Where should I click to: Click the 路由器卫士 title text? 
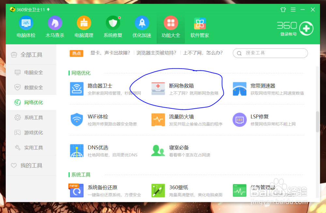(100, 86)
